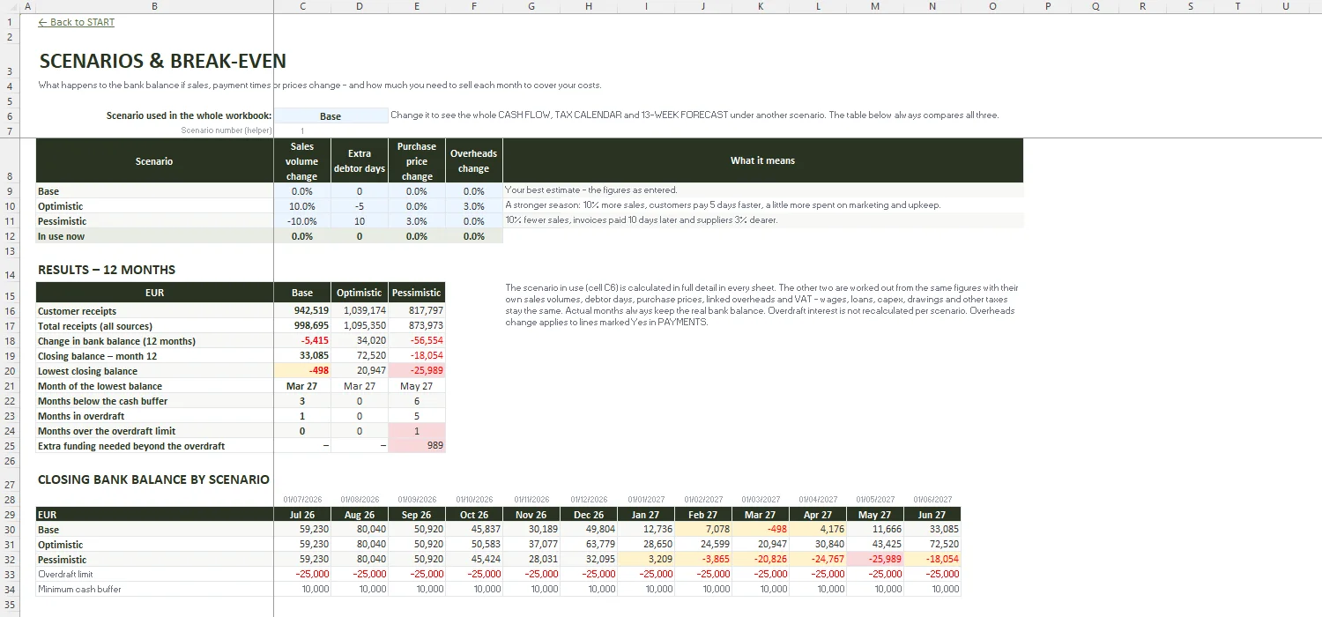Image resolution: width=1322 pixels, height=617 pixels.
Task: Click Pessimistic lowest closing balance -25,989
Action: coord(417,371)
